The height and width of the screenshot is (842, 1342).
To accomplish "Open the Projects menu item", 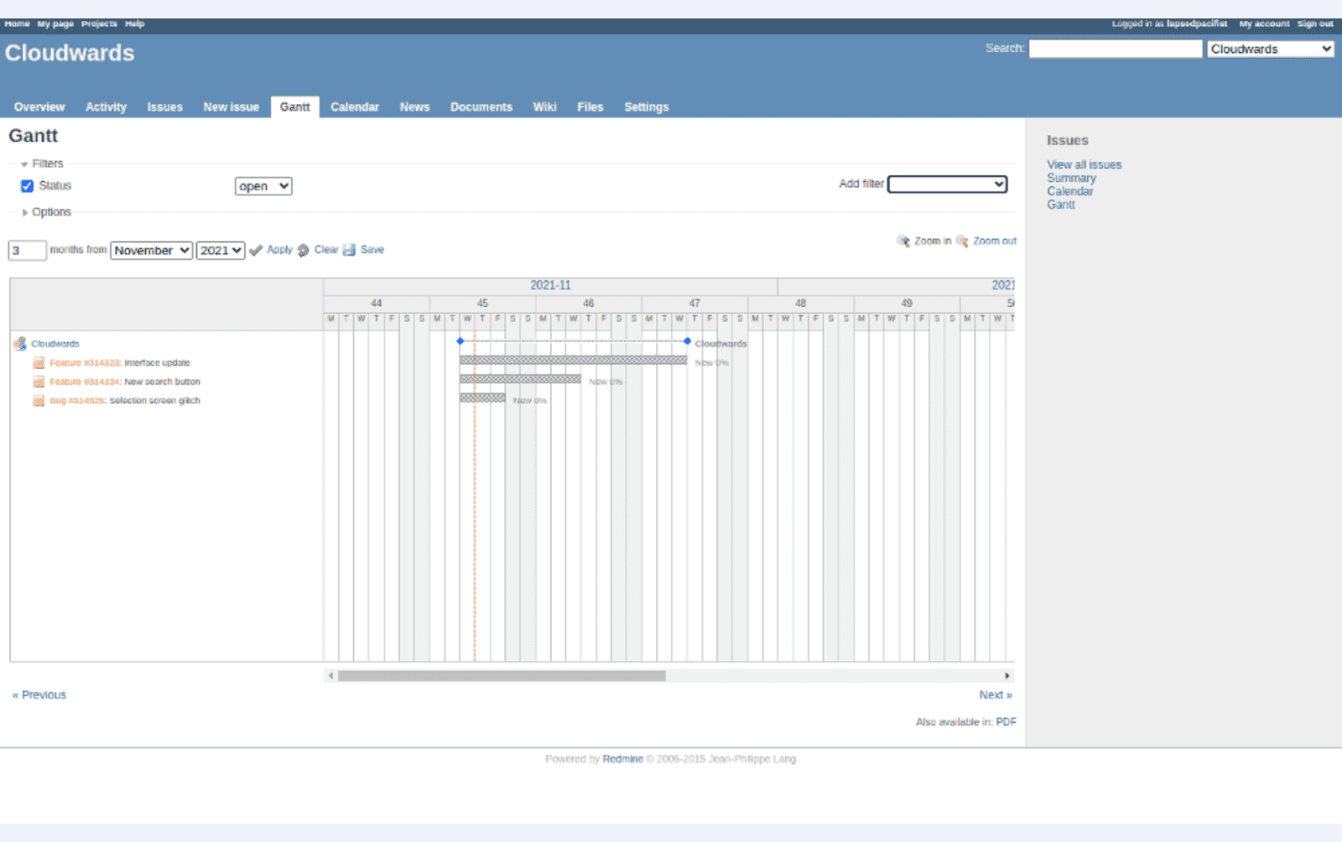I will (97, 23).
